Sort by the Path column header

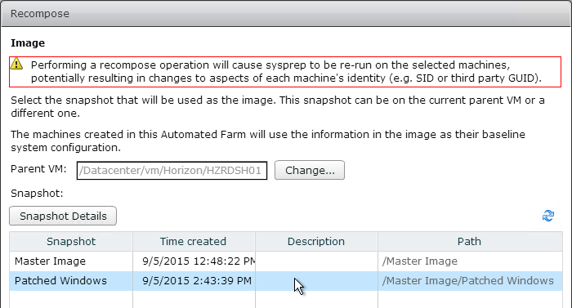pyautogui.click(x=470, y=241)
